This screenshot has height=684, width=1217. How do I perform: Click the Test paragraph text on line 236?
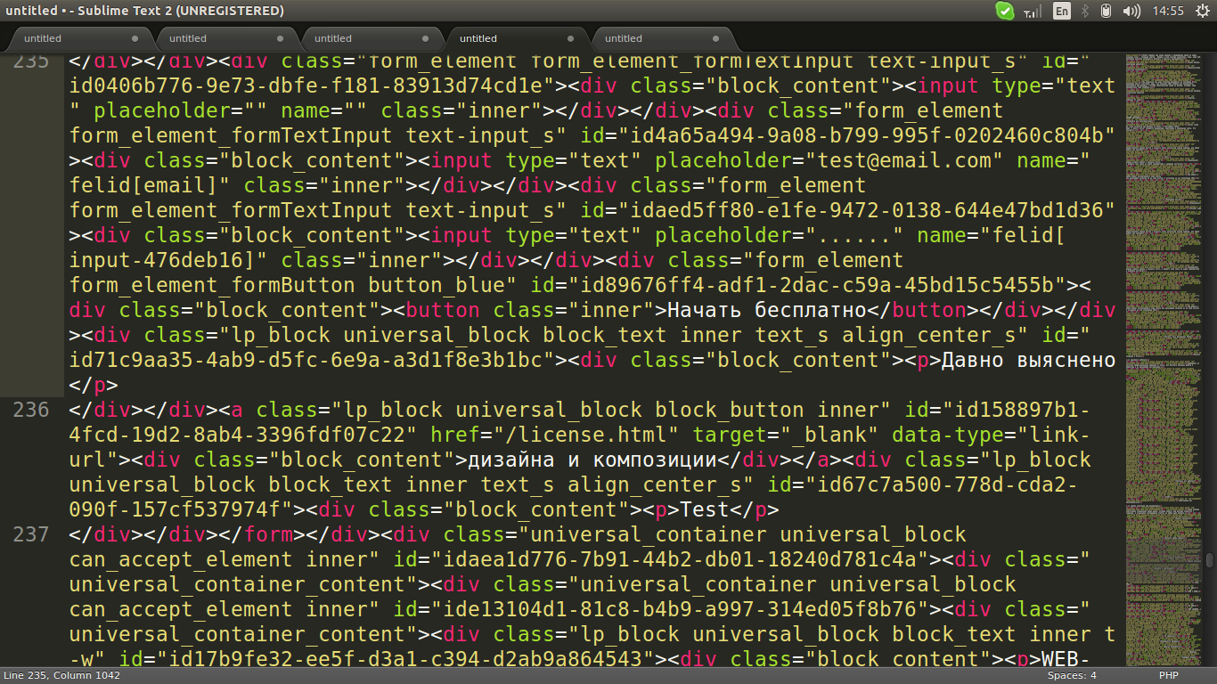tap(706, 509)
